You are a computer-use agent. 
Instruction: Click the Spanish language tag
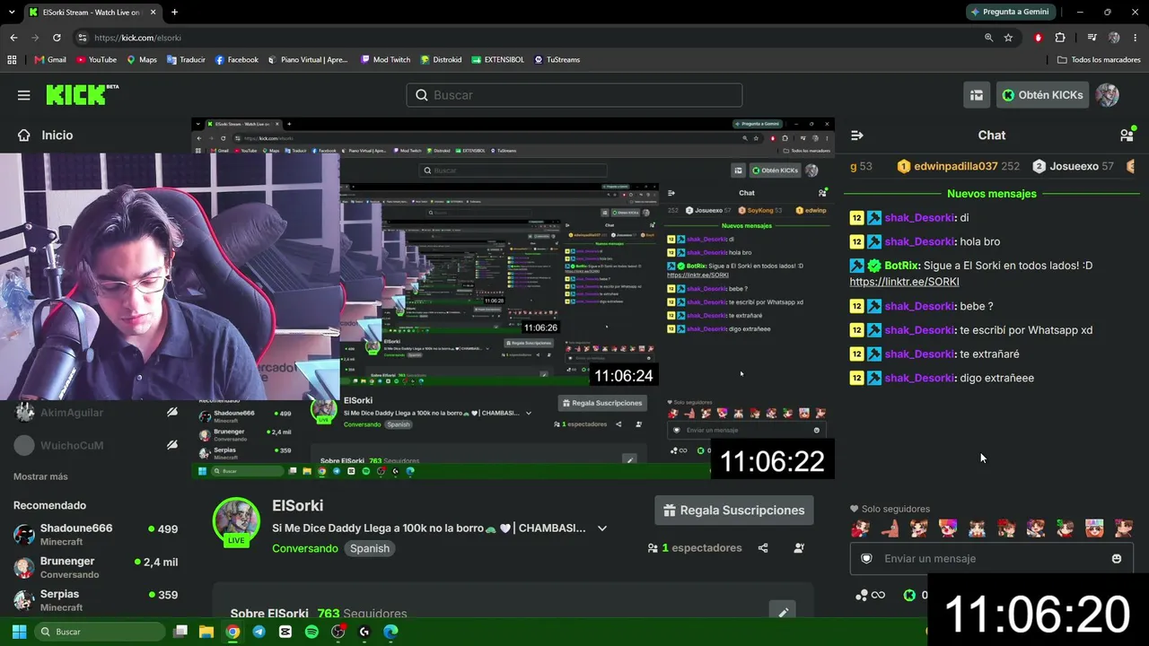(x=370, y=548)
